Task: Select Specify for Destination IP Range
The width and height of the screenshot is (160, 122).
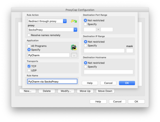Action: (85, 46)
